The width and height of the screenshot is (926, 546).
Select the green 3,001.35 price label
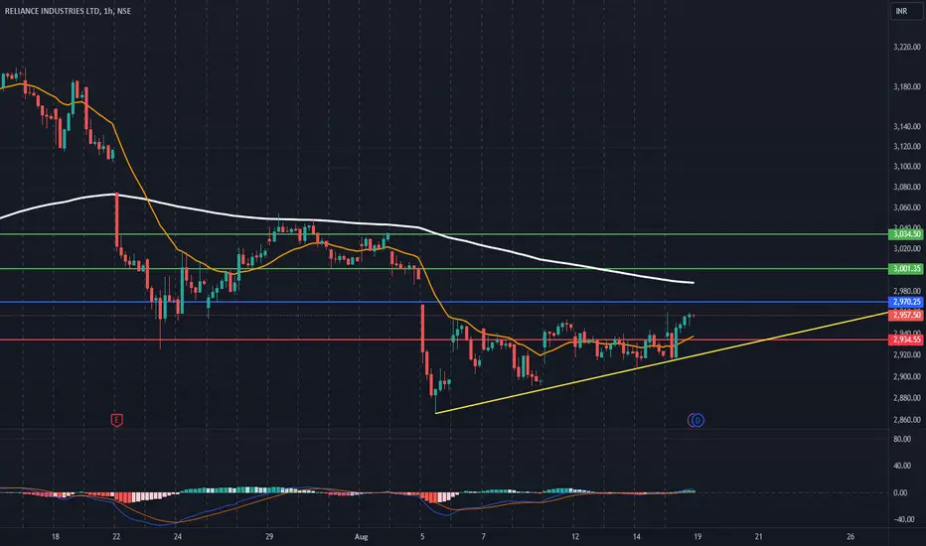click(x=906, y=269)
